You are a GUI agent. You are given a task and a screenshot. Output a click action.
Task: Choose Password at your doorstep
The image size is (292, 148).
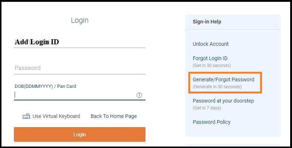pyautogui.click(x=223, y=101)
